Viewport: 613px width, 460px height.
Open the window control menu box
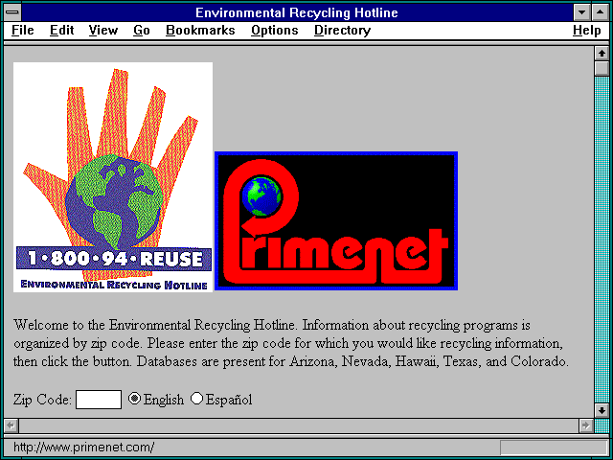(12, 12)
